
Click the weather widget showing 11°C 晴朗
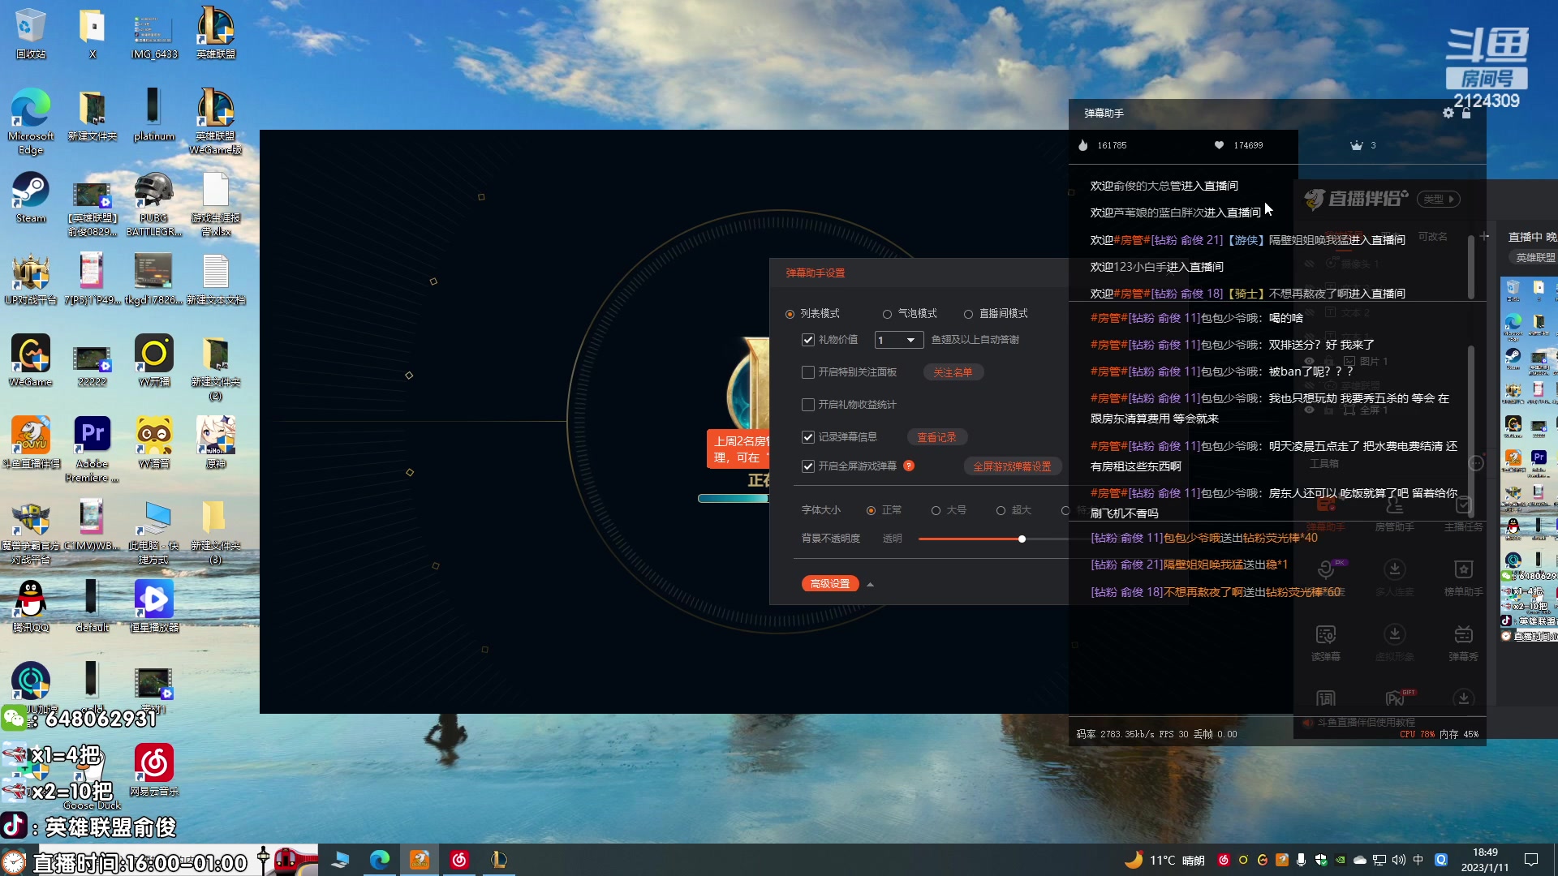pos(1165,860)
